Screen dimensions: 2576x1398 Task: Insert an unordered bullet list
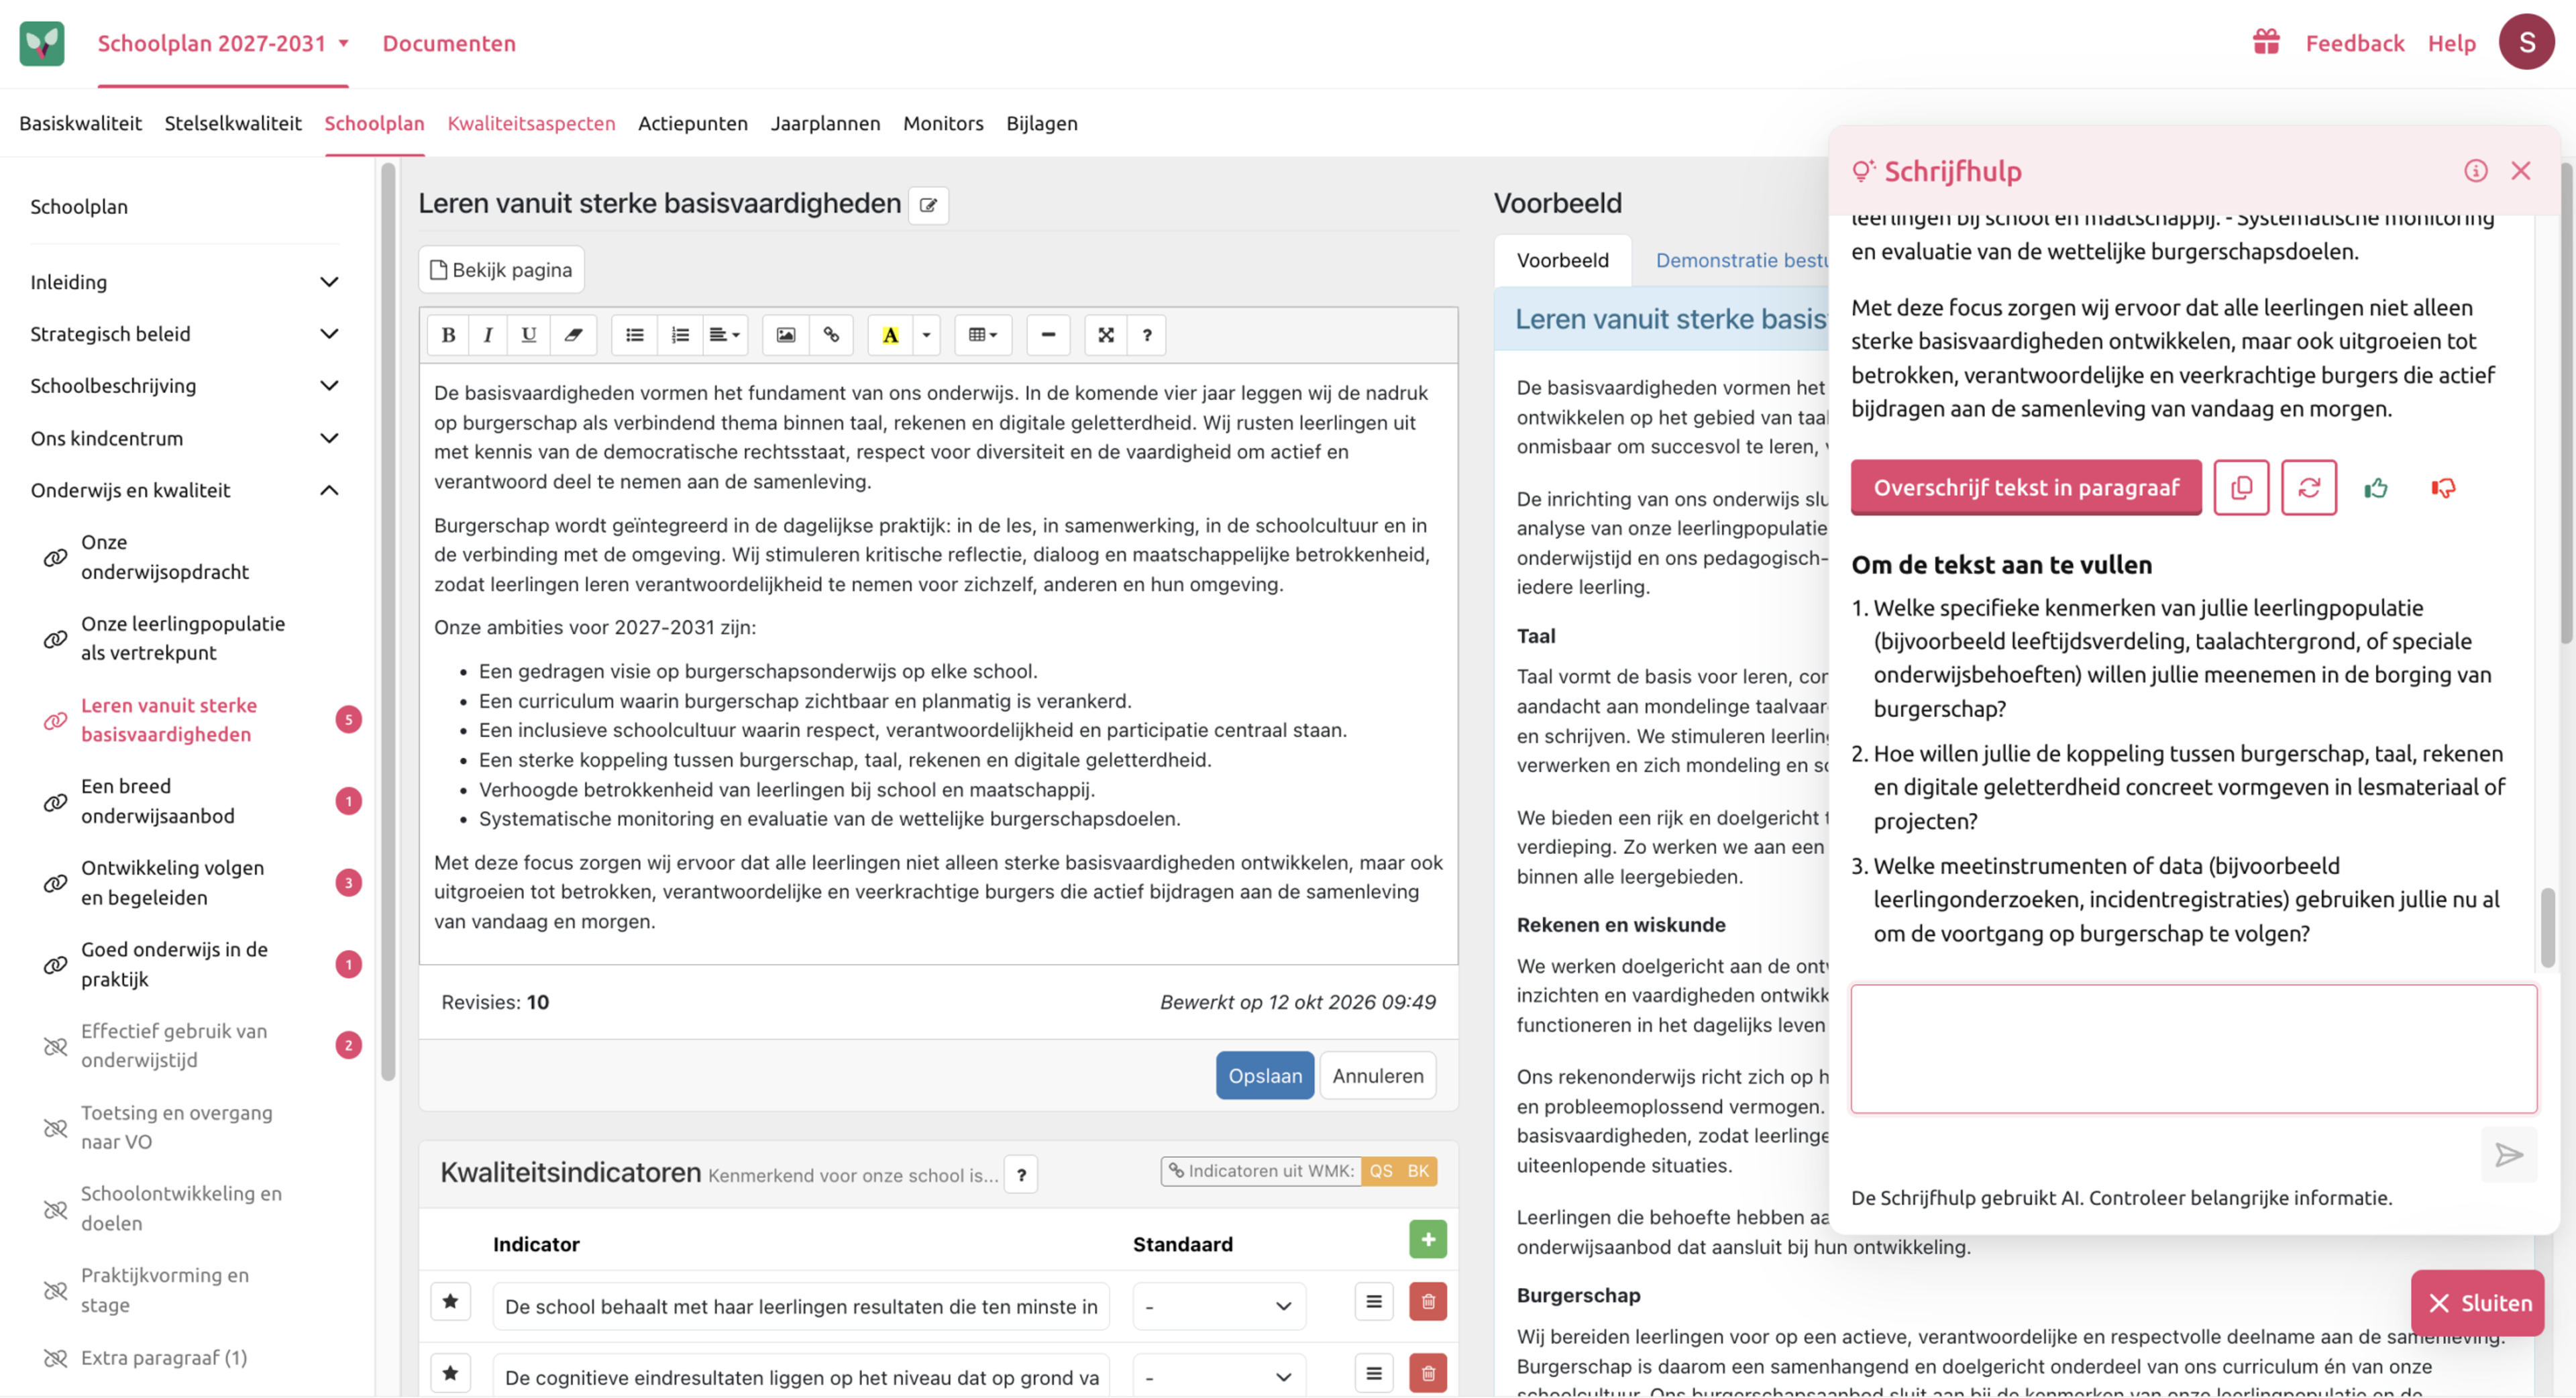(634, 335)
